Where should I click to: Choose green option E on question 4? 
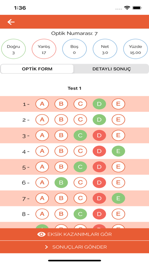click(x=118, y=151)
